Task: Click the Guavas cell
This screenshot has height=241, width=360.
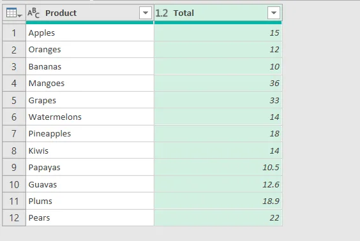Action: tap(90, 184)
